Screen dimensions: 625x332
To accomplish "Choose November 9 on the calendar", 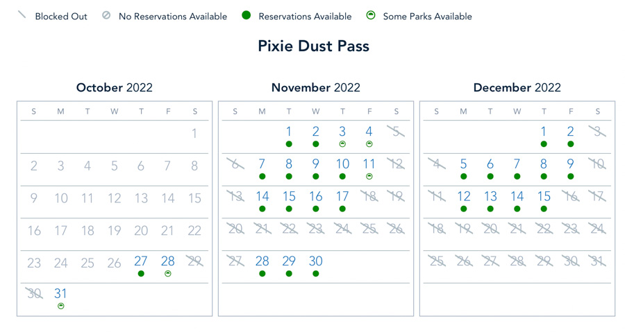I will 316,164.
